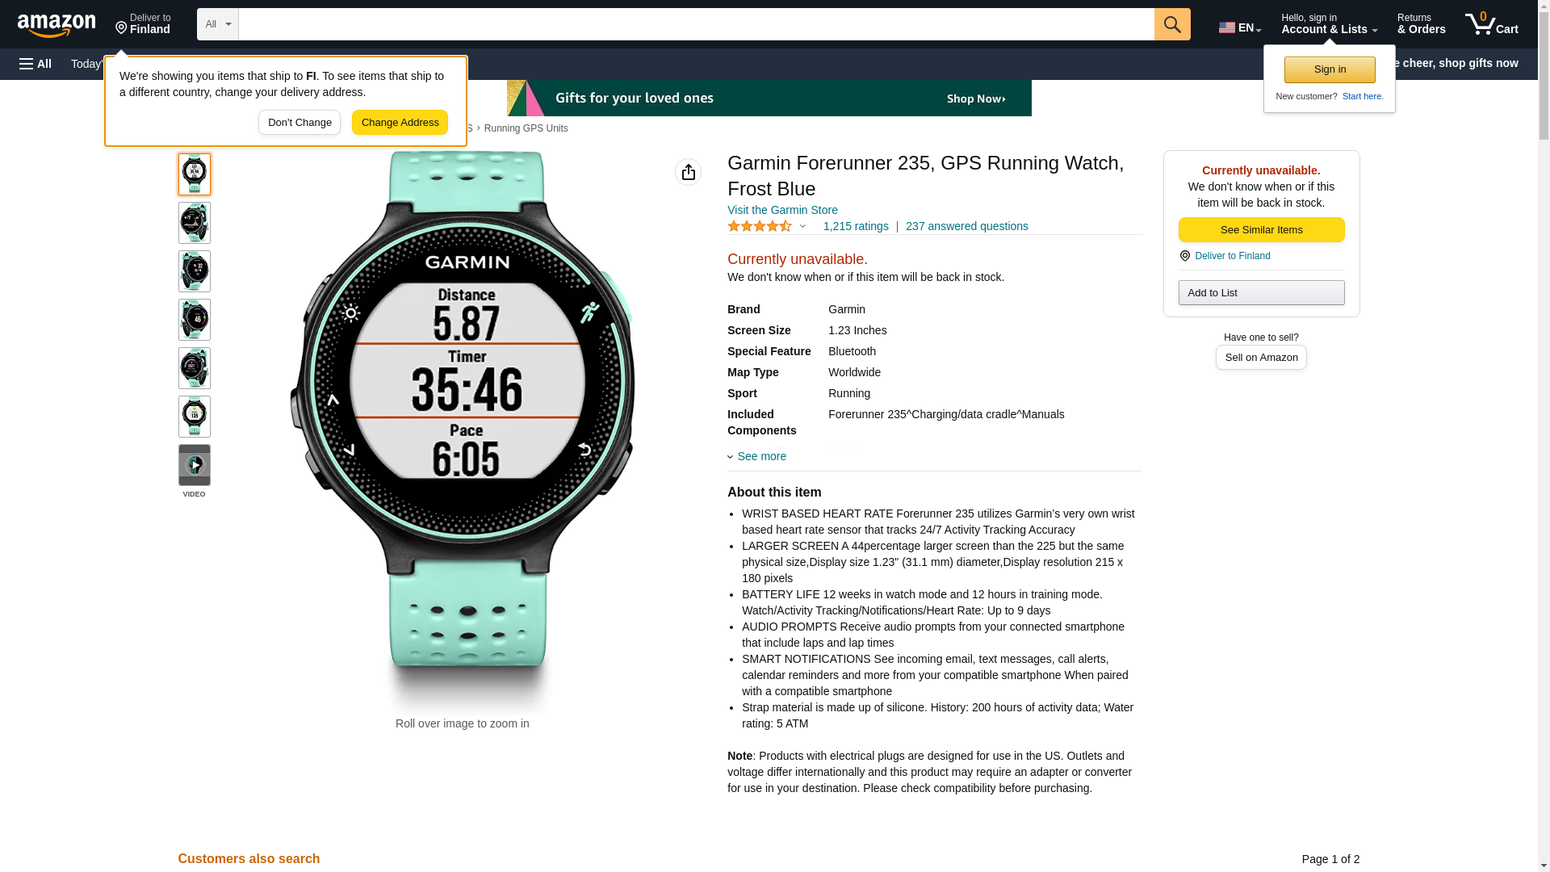Click into the Amazon search field

696,24
